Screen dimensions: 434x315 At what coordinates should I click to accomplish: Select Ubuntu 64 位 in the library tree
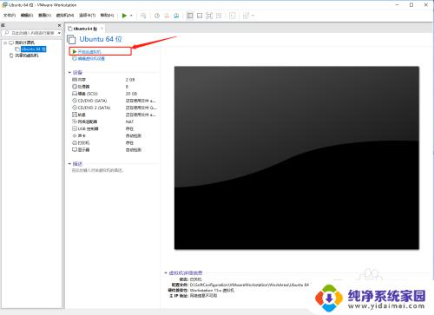click(x=34, y=49)
